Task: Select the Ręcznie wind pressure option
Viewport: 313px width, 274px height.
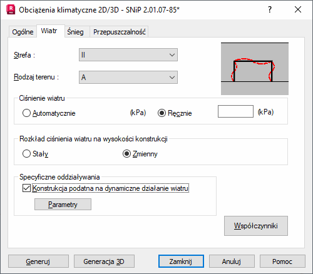Action: pos(162,113)
